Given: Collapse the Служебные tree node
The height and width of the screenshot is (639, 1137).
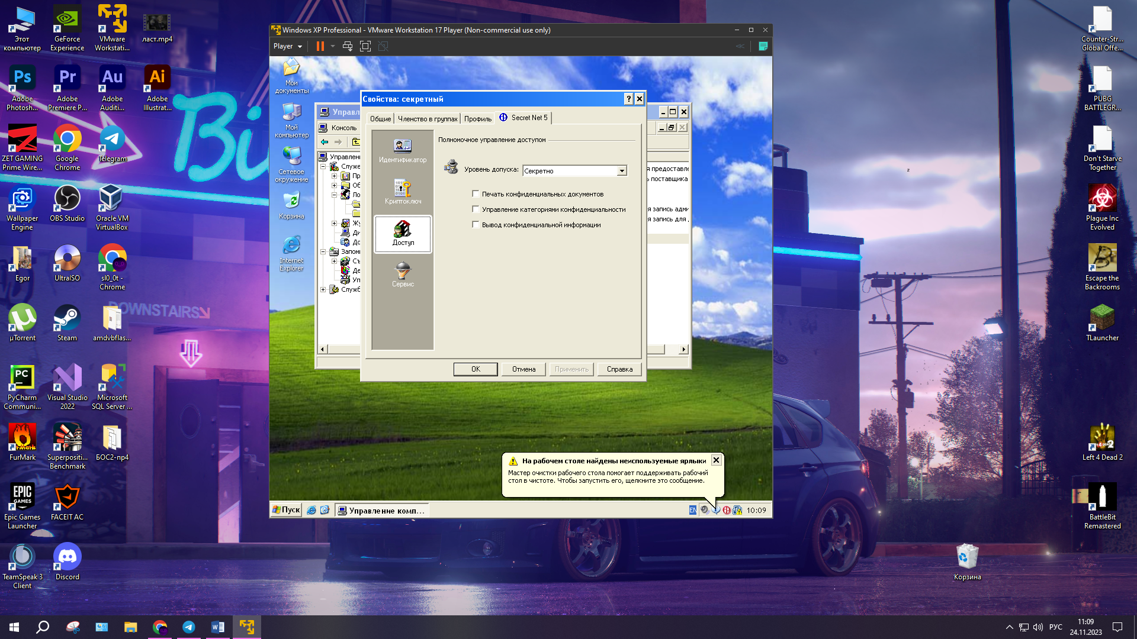Looking at the screenshot, I should tap(323, 167).
